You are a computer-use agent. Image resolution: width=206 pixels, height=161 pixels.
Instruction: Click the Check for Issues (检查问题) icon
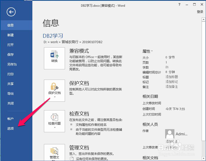click(54, 117)
